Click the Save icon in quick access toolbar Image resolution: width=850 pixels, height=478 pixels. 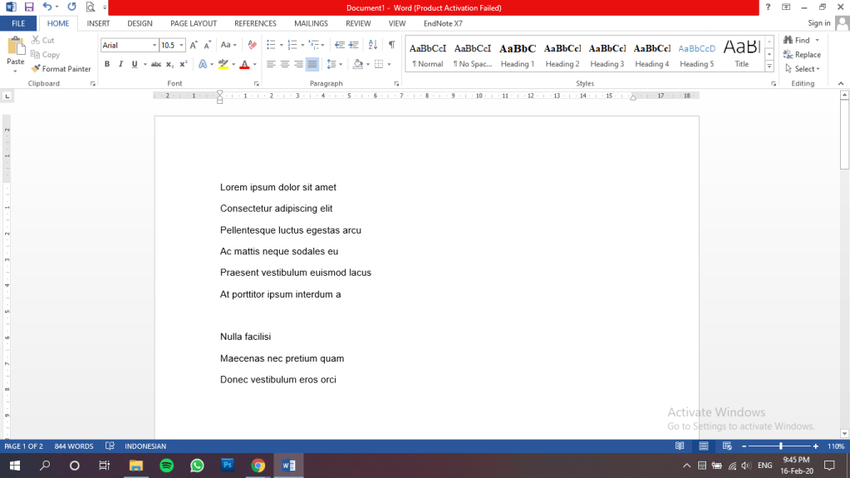coord(29,7)
